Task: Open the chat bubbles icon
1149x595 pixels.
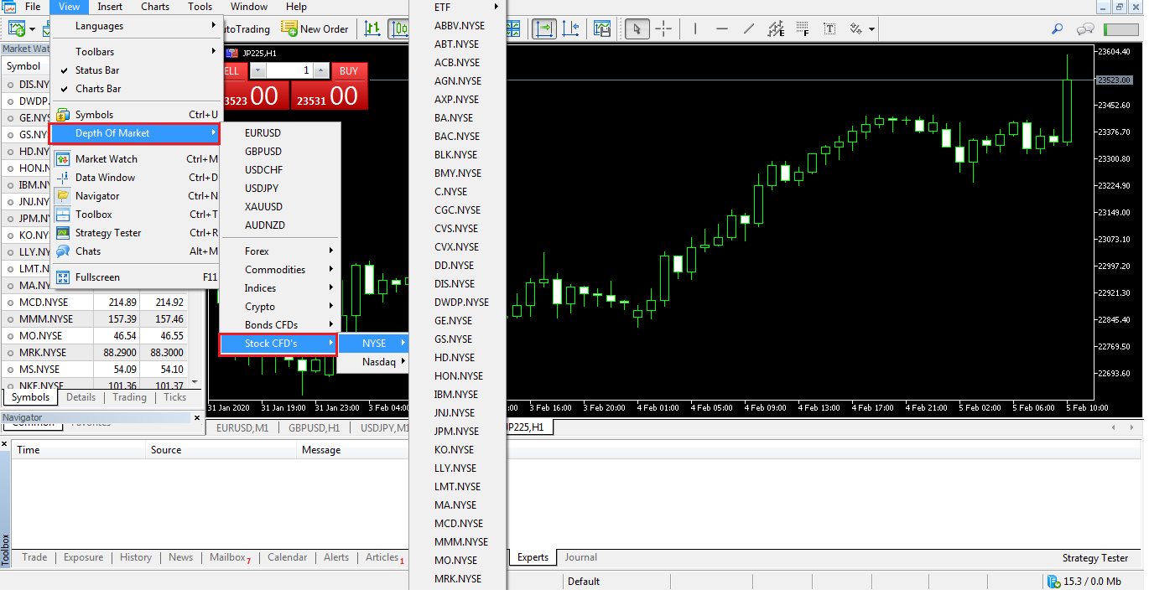Action: point(1085,29)
